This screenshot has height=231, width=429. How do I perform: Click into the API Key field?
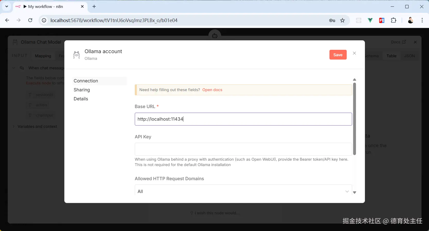[x=243, y=149]
